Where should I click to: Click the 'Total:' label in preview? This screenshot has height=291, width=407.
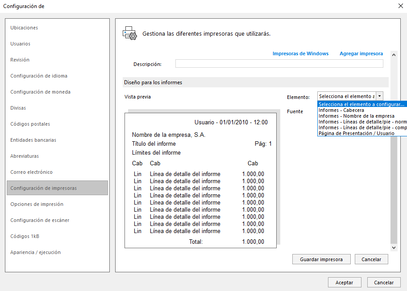pos(196,242)
